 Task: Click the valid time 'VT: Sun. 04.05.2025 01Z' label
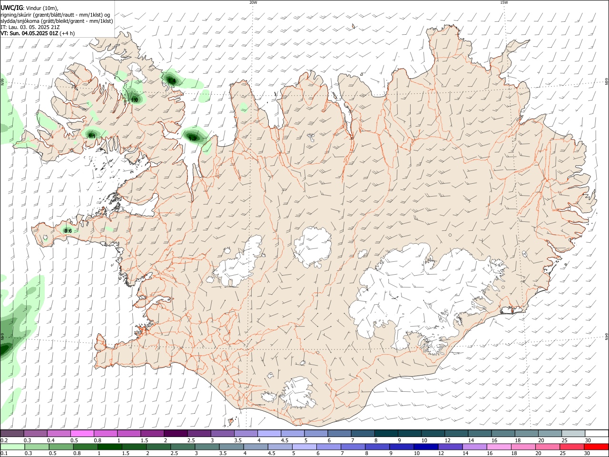tap(29, 33)
